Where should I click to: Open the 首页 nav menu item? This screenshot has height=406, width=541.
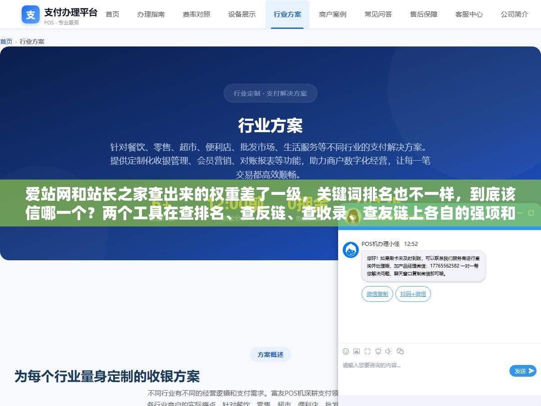pyautogui.click(x=112, y=14)
